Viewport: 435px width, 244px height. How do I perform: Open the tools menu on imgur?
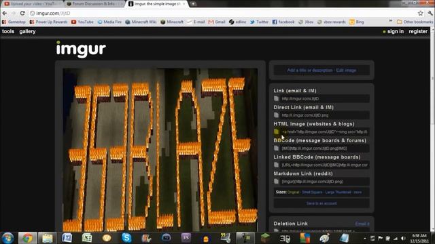point(8,32)
